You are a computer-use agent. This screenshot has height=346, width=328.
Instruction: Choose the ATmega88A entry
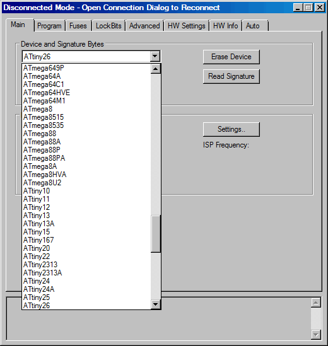point(86,142)
